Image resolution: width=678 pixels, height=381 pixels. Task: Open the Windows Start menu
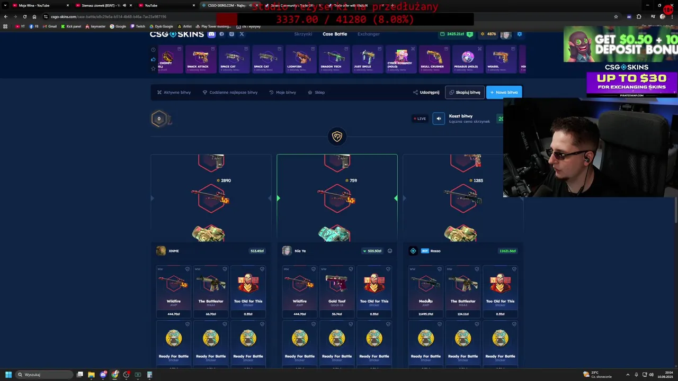click(8, 375)
